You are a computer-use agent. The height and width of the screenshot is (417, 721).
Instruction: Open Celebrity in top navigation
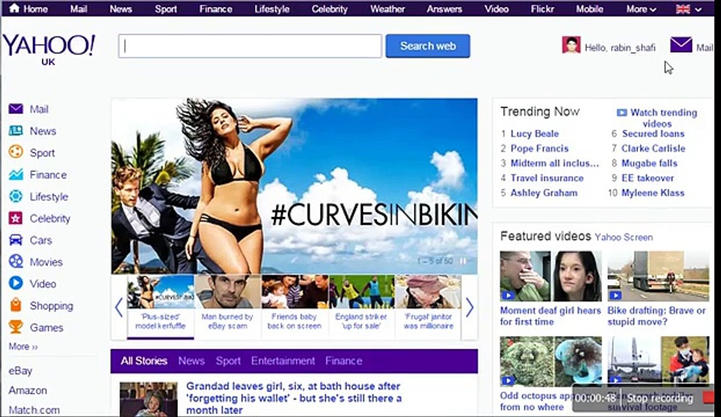pos(330,9)
